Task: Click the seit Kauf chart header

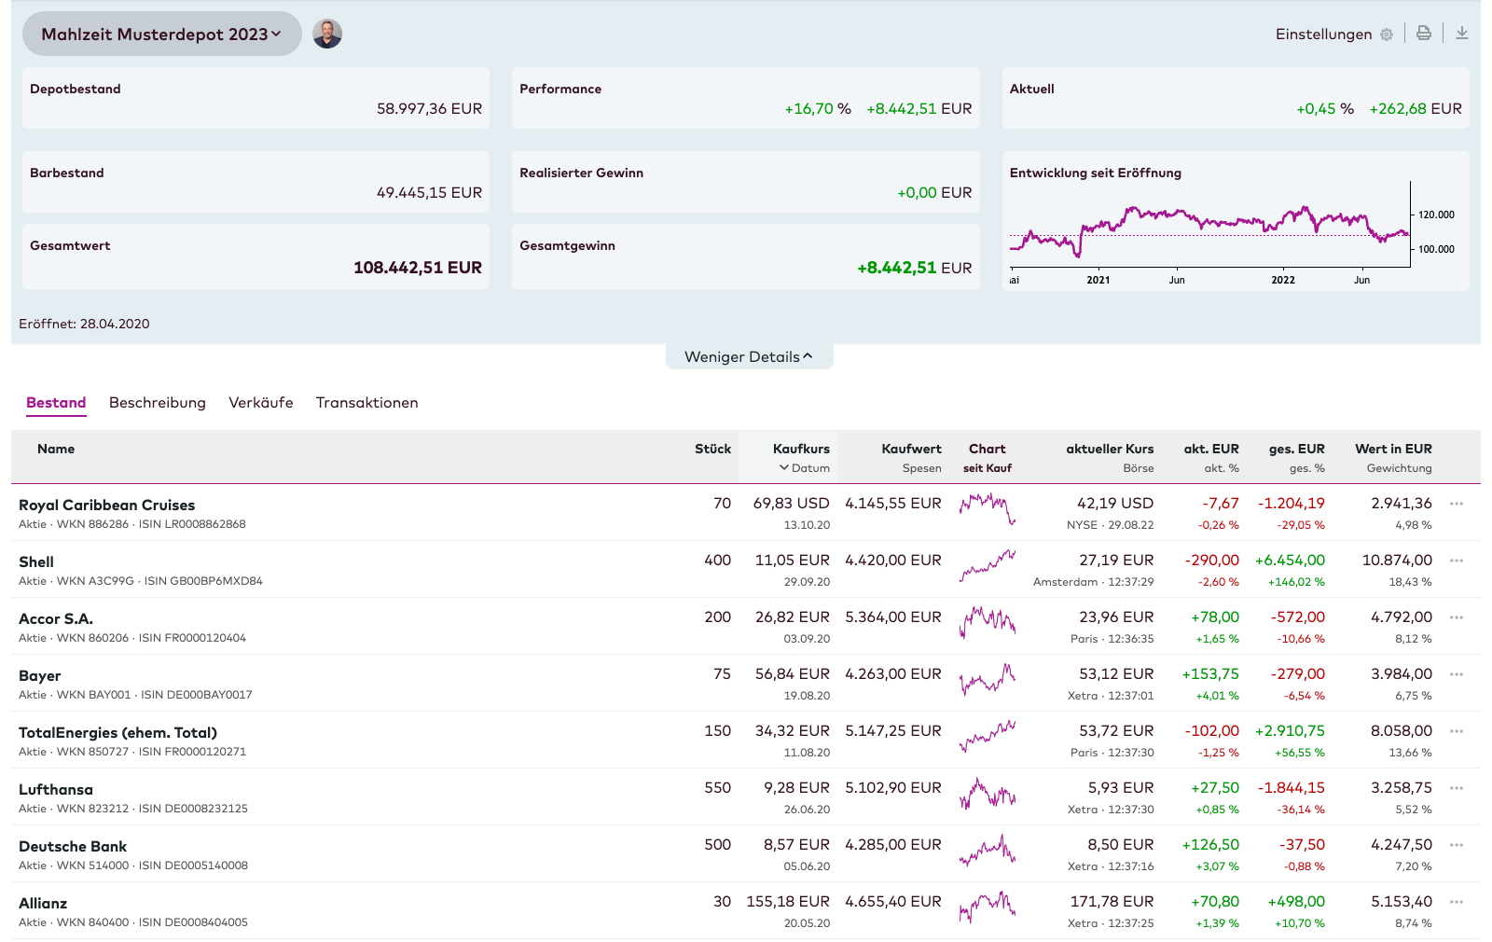Action: pyautogui.click(x=988, y=468)
